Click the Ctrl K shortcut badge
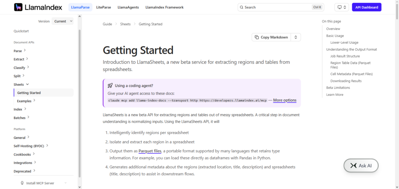Image resolution: width=399 pixels, height=189 pixels. (317, 7)
